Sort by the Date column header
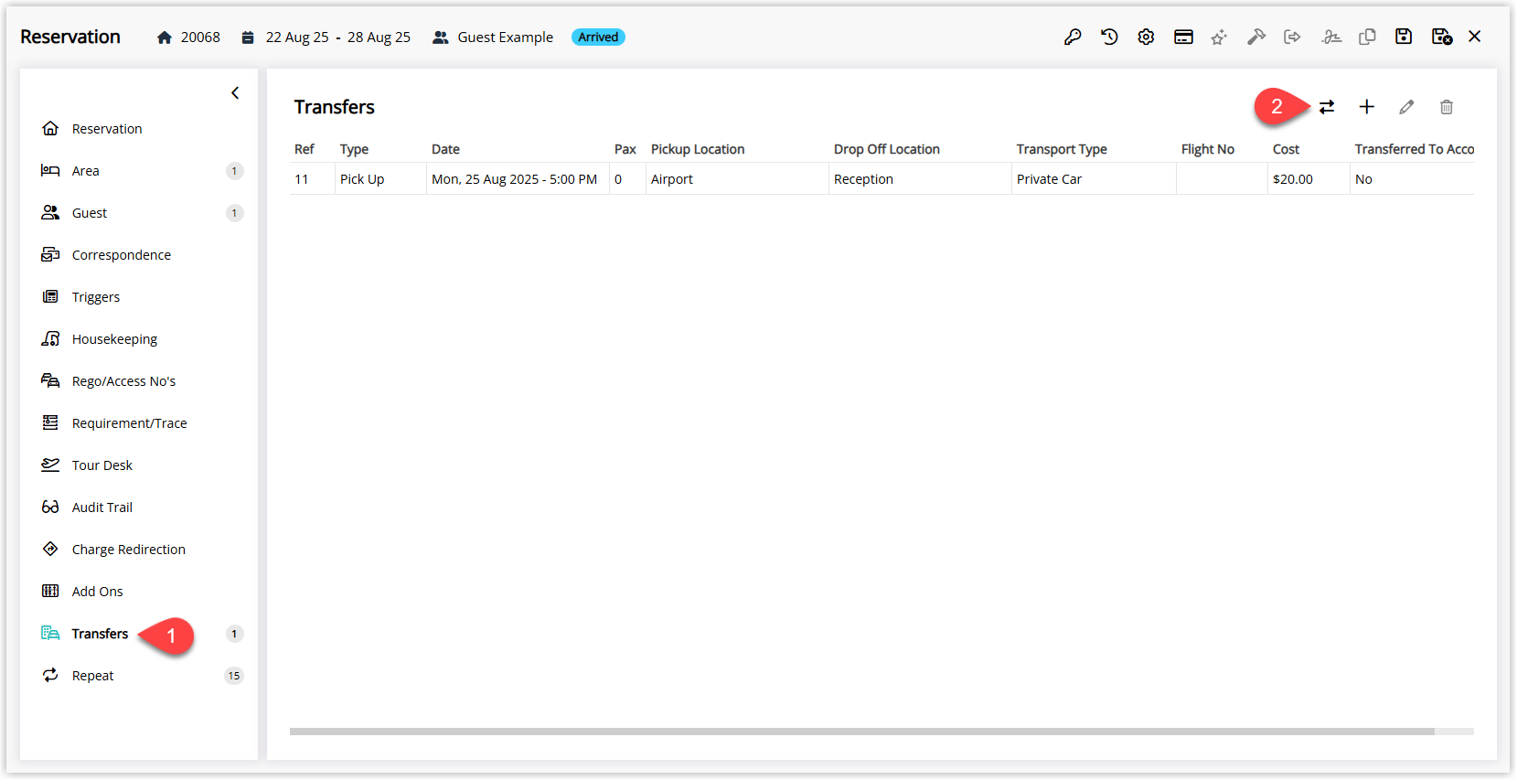 pyautogui.click(x=445, y=149)
